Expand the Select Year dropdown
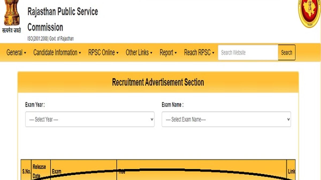 90,119
